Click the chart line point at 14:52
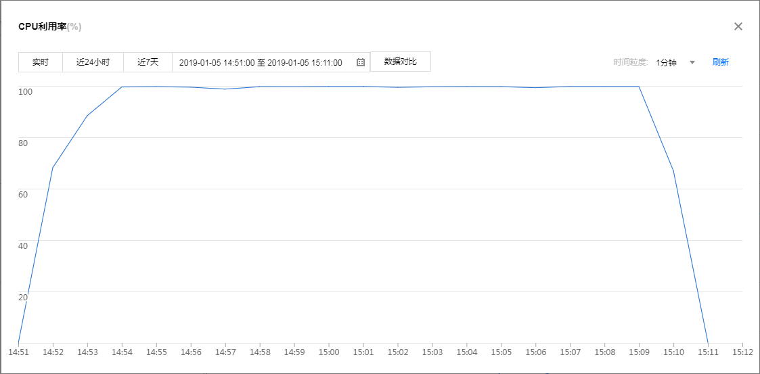This screenshot has width=760, height=374. point(53,167)
